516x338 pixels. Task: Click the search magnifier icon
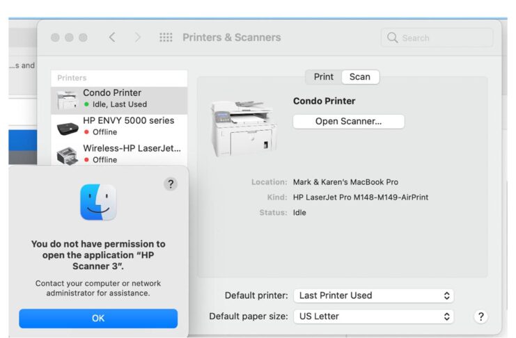click(392, 38)
